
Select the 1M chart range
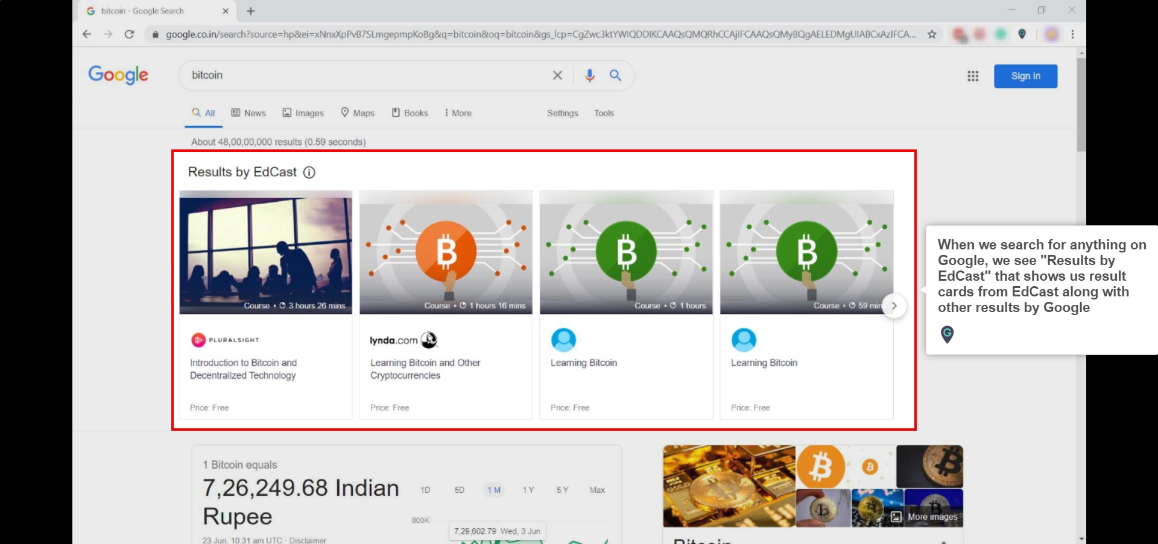(494, 490)
